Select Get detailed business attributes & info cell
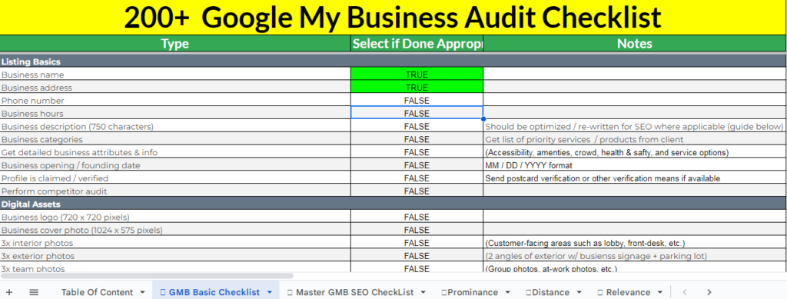The width and height of the screenshot is (787, 299). 175,152
